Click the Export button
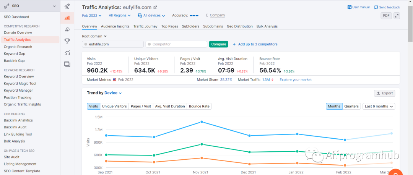This screenshot has width=413, height=175. (385, 93)
